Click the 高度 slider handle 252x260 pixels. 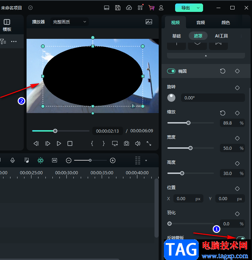click(x=182, y=173)
